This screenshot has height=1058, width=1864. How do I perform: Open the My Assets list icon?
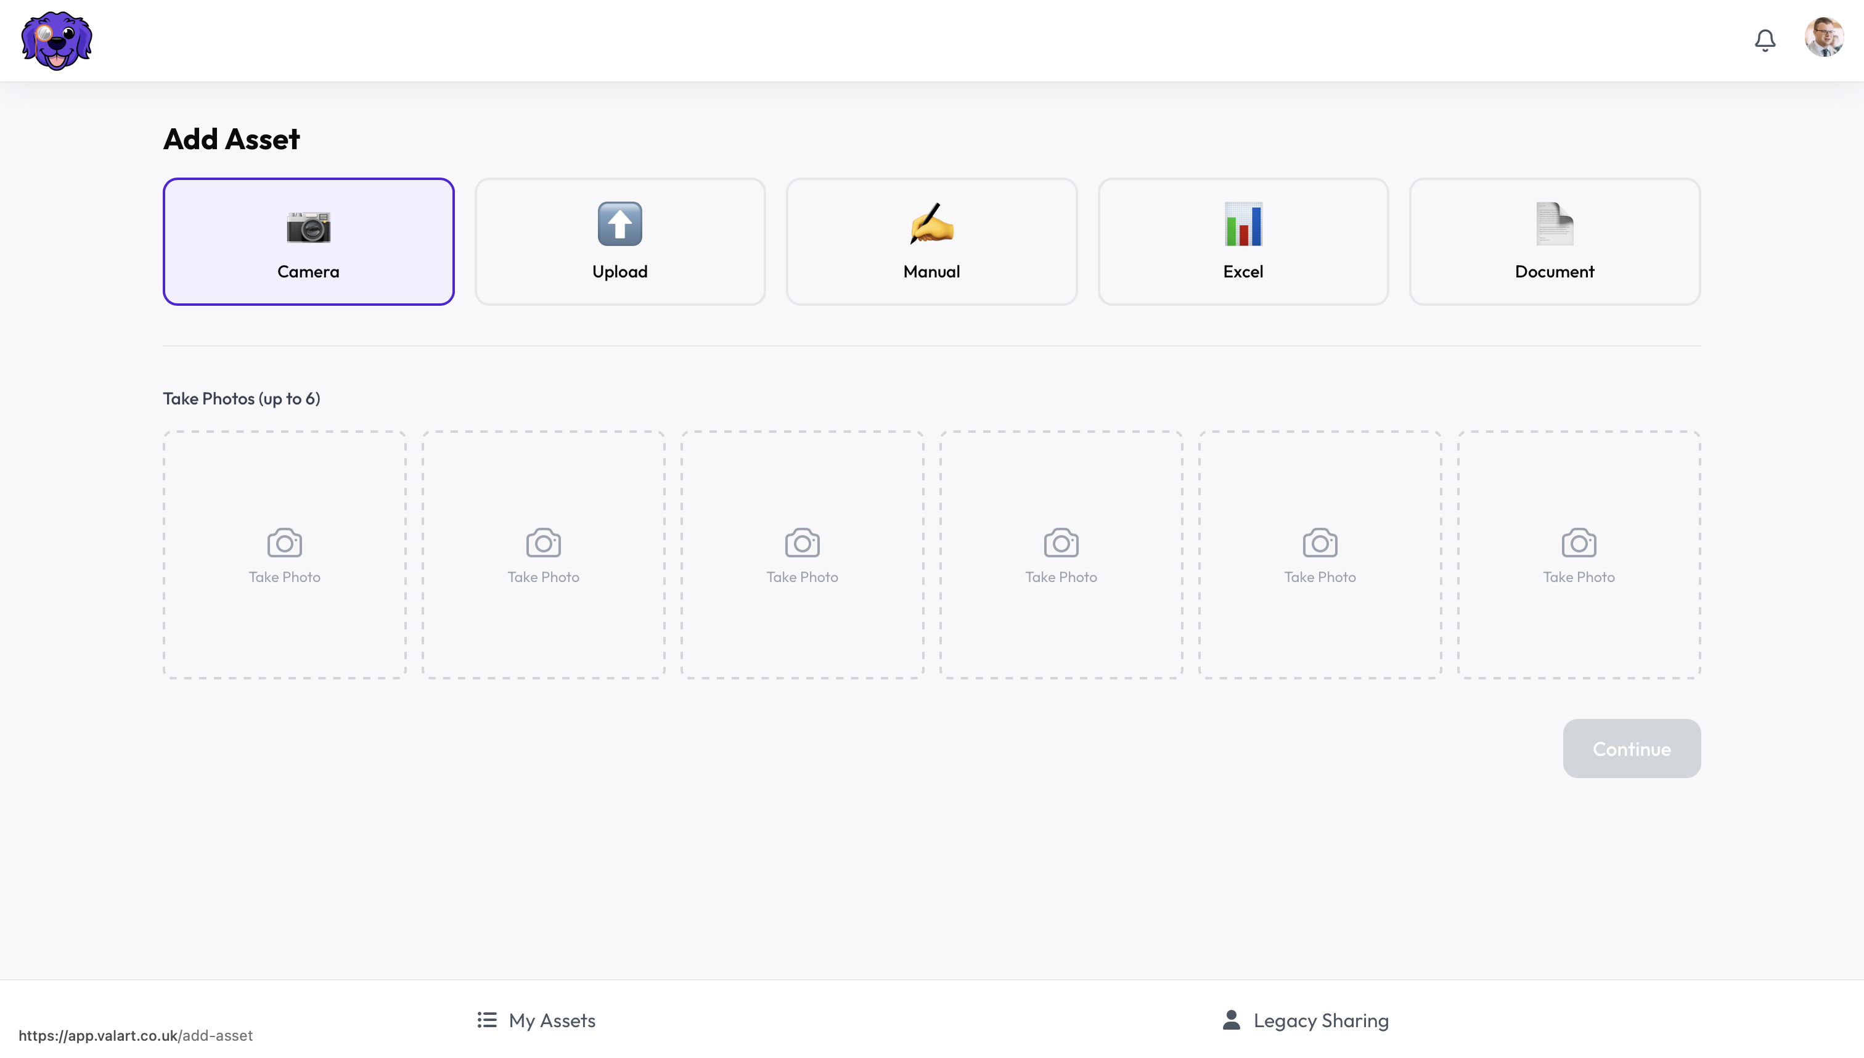pyautogui.click(x=486, y=1020)
